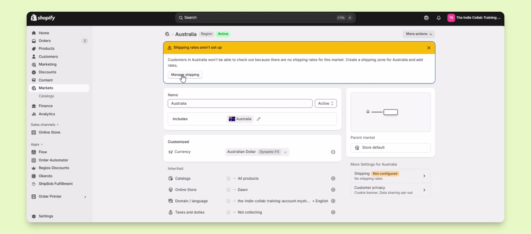The height and width of the screenshot is (234, 531).
Task: Open the Sidekick assistant icon in top bar
Action: [426, 18]
